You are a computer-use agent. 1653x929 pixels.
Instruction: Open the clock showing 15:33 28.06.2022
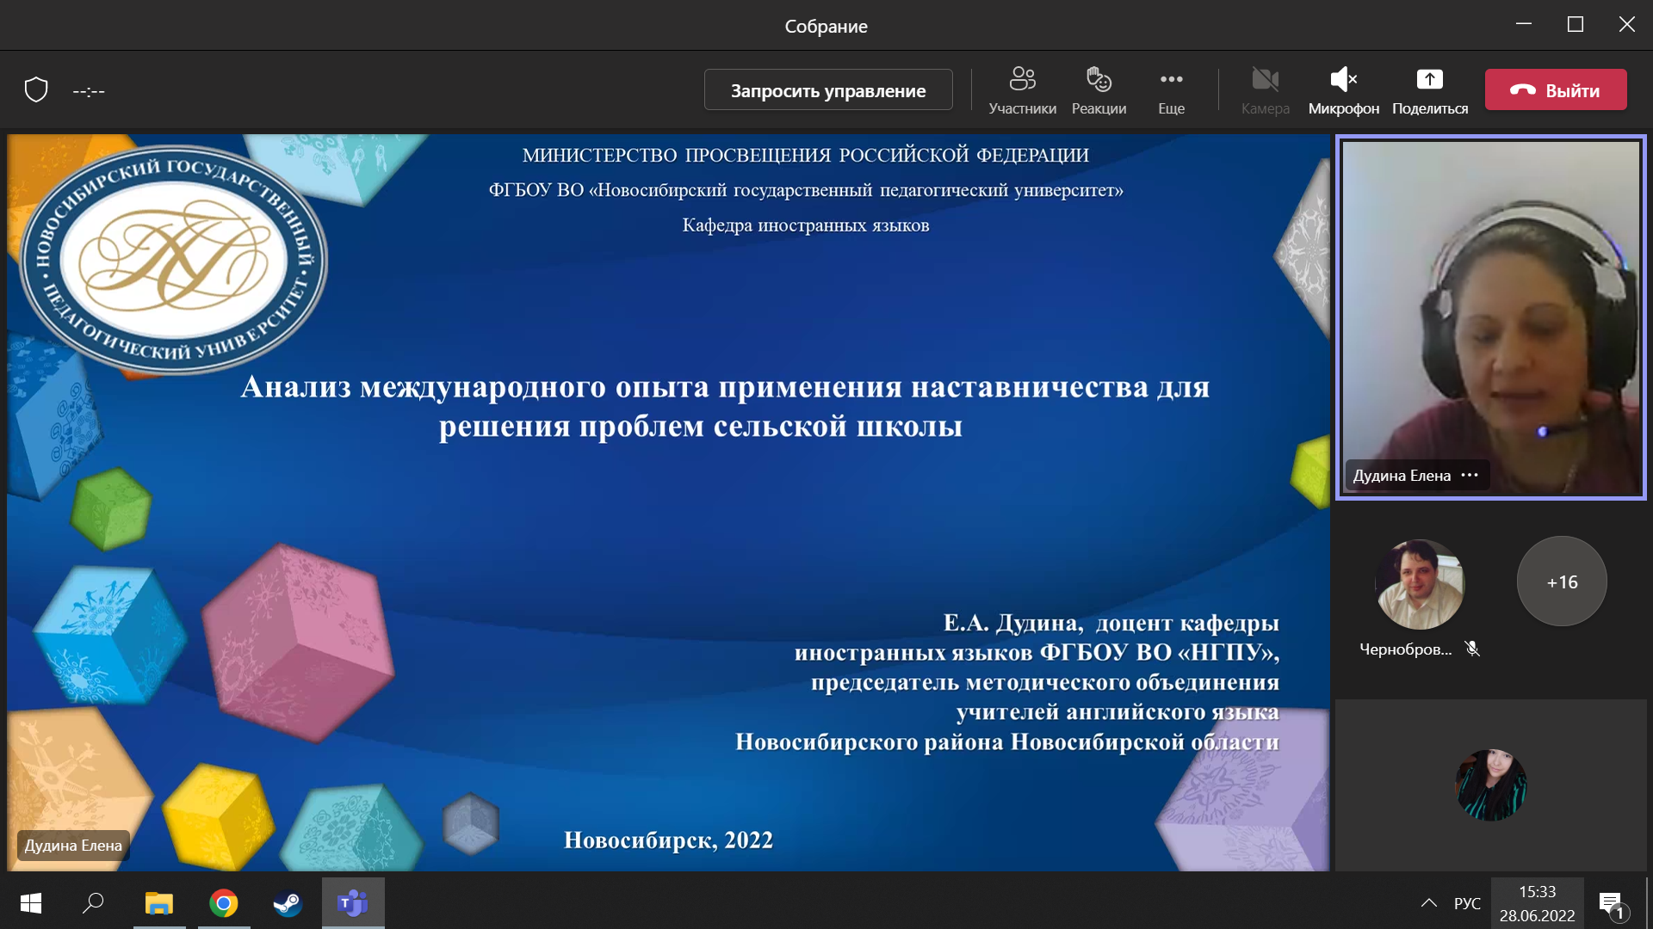click(x=1537, y=903)
